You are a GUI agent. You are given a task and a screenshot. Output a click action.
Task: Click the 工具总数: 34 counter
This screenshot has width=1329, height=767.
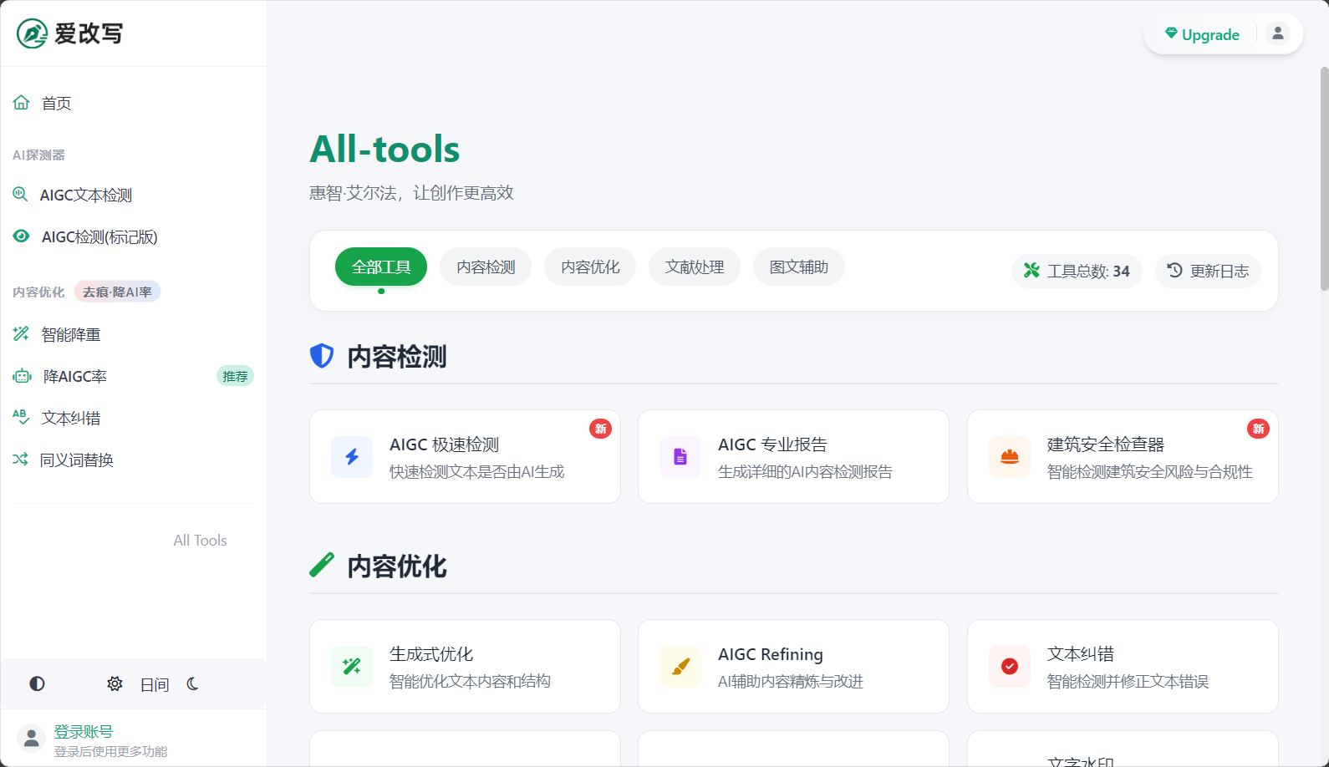tap(1077, 271)
